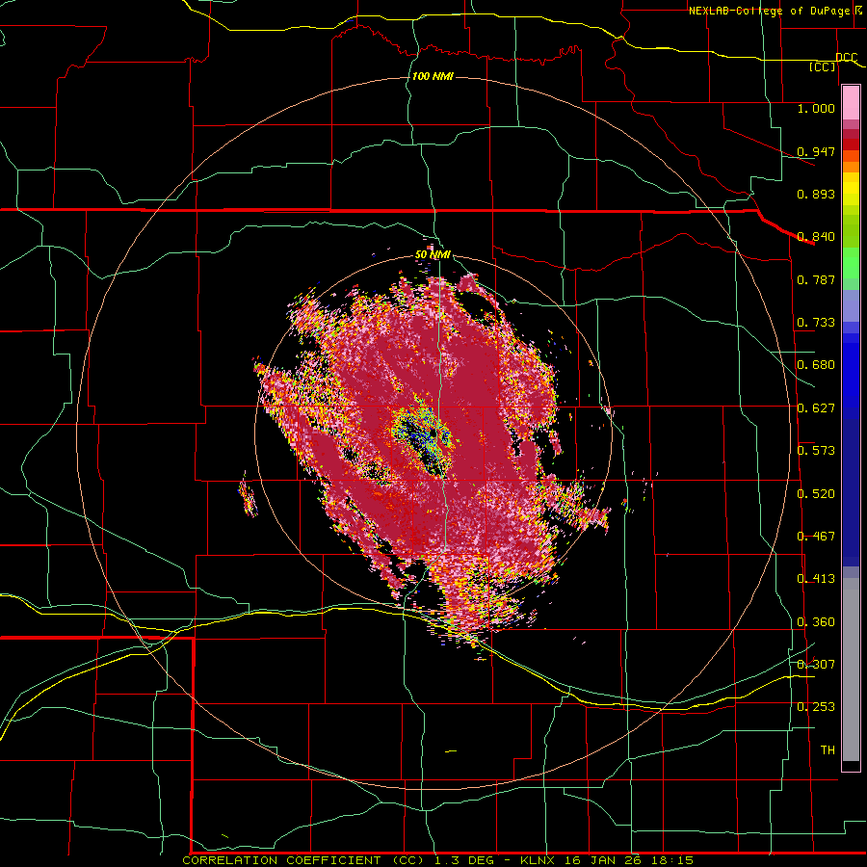The height and width of the screenshot is (867, 867).
Task: Click the gray bottom segment of color bar
Action: tap(851, 670)
